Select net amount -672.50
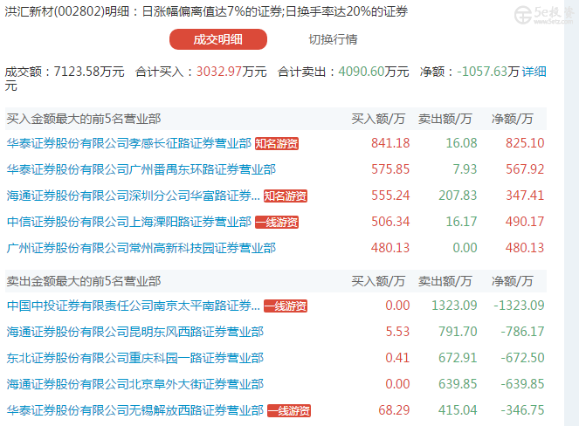579x426 pixels. 522,358
